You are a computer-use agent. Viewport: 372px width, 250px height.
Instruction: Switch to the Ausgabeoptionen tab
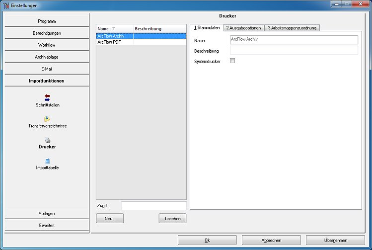pos(244,28)
